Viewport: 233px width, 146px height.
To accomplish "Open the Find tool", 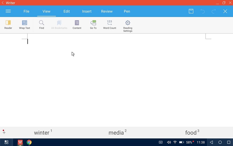I will click(x=41, y=25).
